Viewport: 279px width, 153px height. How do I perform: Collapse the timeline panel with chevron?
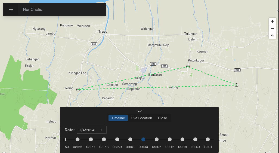coord(139,111)
